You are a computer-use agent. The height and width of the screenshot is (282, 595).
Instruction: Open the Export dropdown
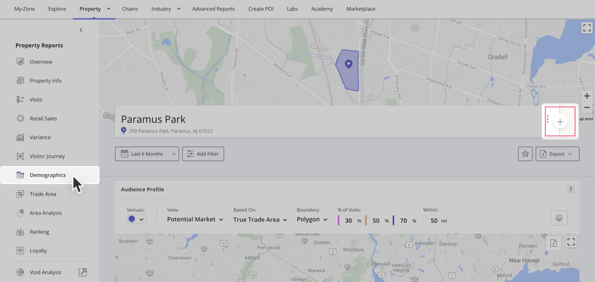pyautogui.click(x=557, y=154)
